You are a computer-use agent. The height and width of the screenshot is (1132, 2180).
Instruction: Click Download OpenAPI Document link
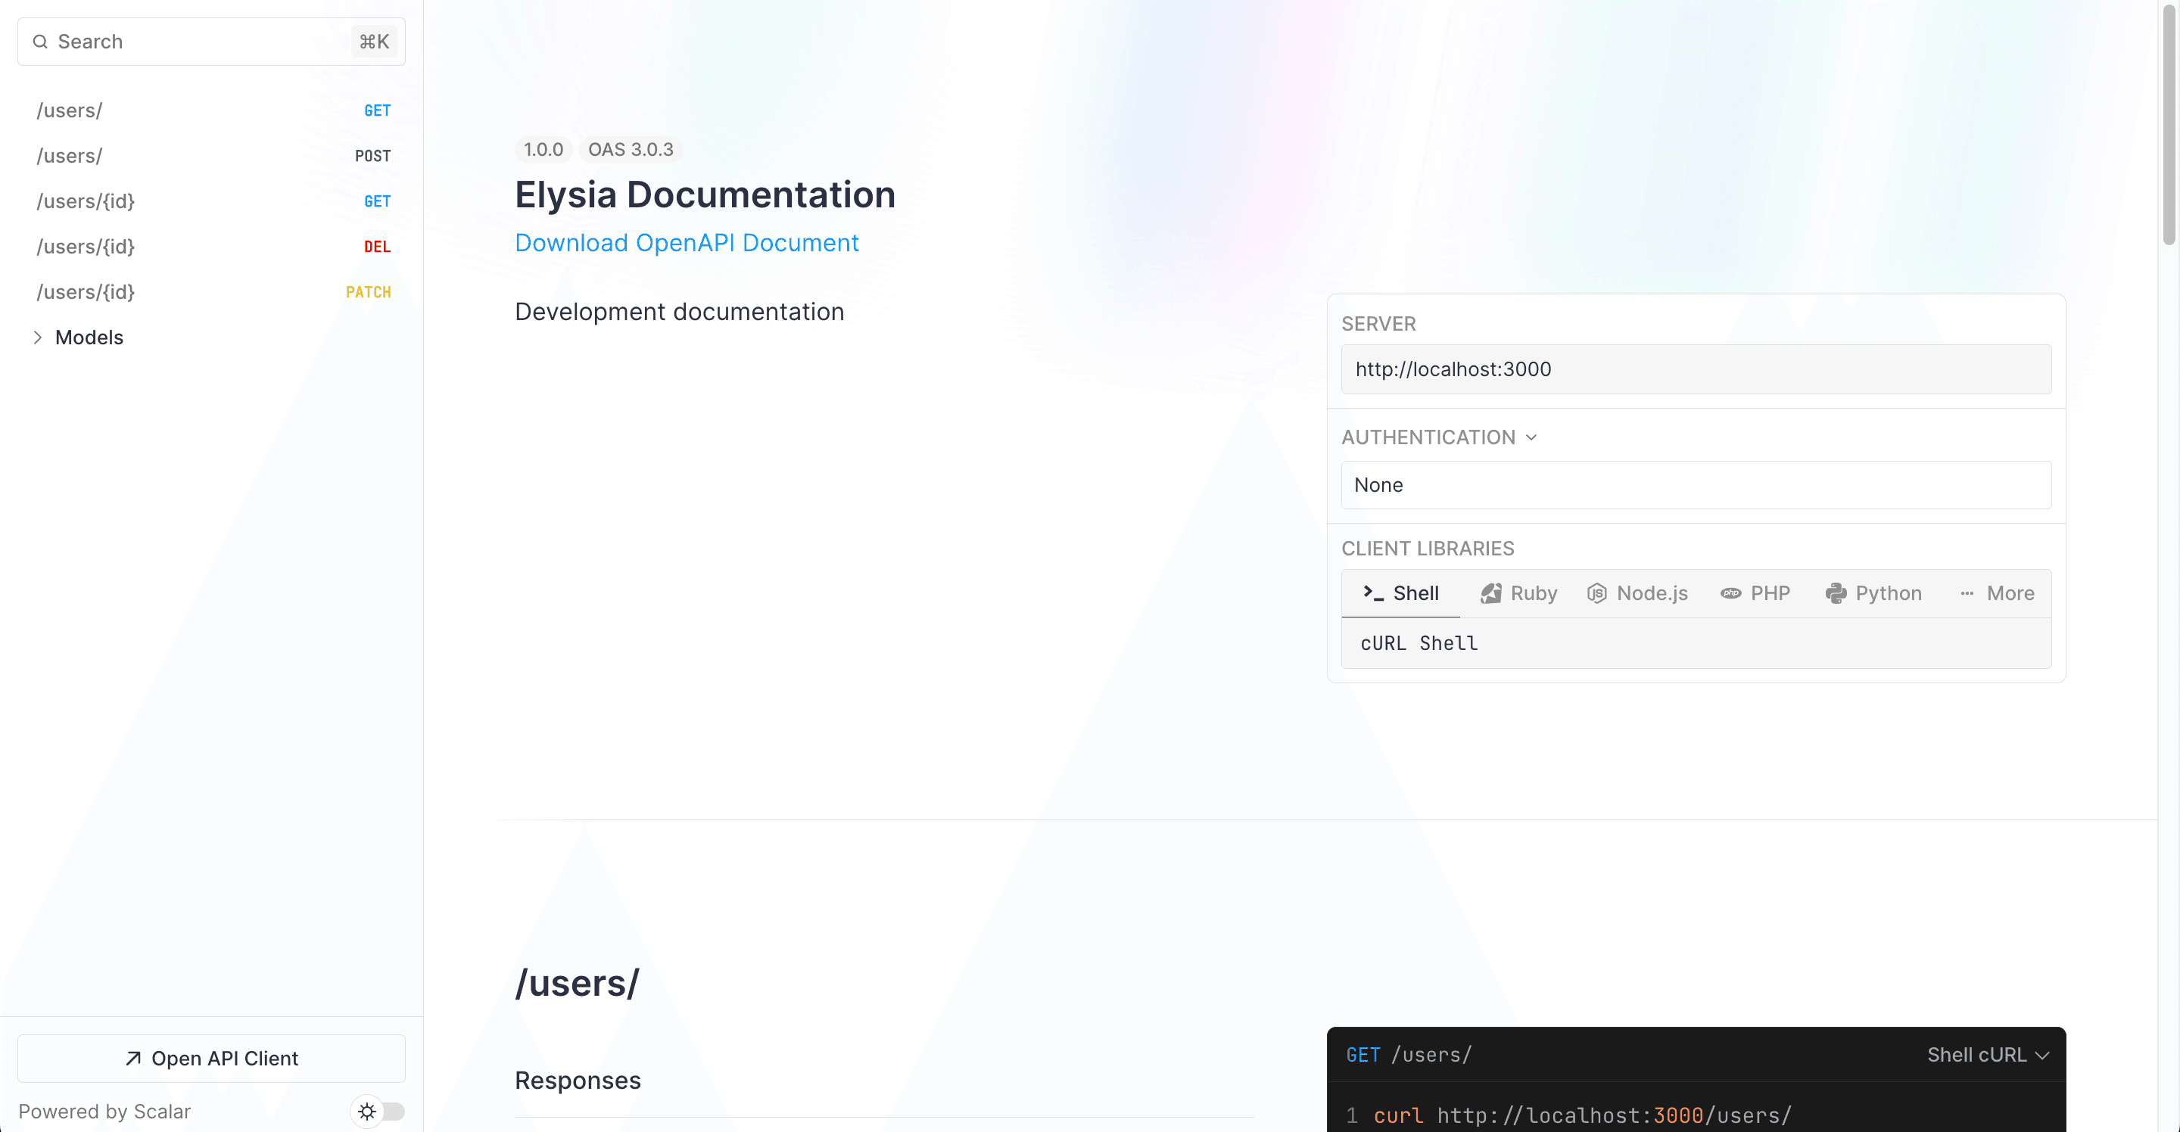pyautogui.click(x=688, y=242)
